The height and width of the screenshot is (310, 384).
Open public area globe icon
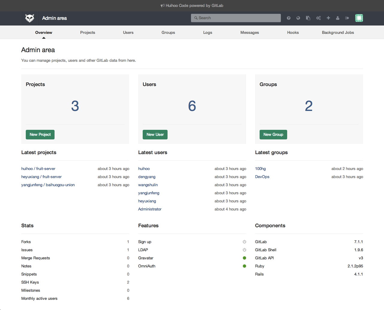point(298,18)
